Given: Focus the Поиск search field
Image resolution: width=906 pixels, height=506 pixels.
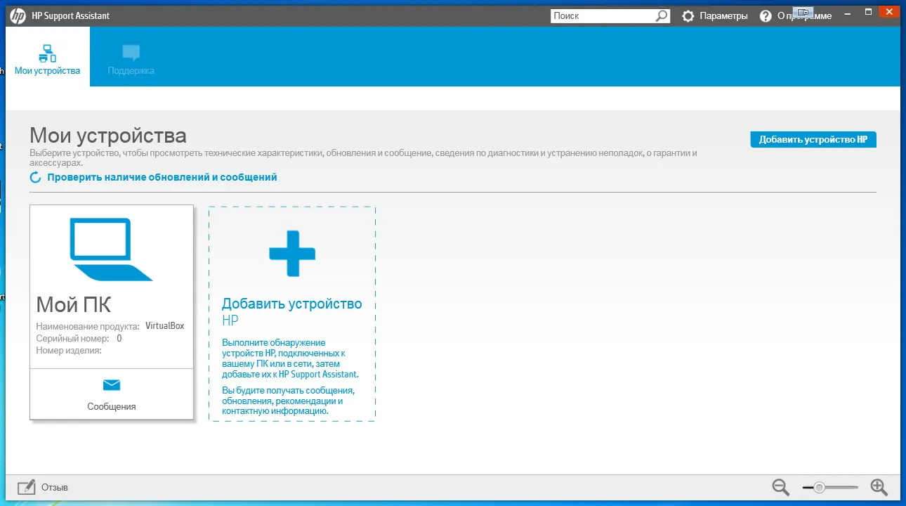Looking at the screenshot, I should (603, 15).
